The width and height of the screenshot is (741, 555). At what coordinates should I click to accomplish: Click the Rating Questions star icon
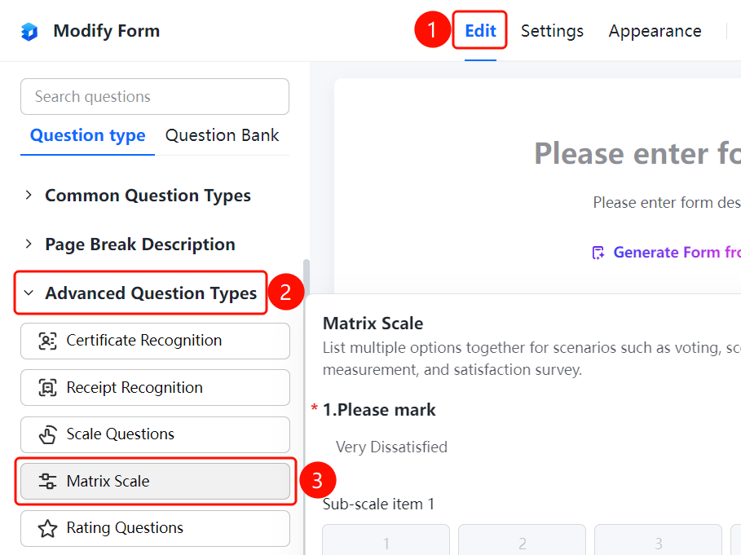pos(47,528)
